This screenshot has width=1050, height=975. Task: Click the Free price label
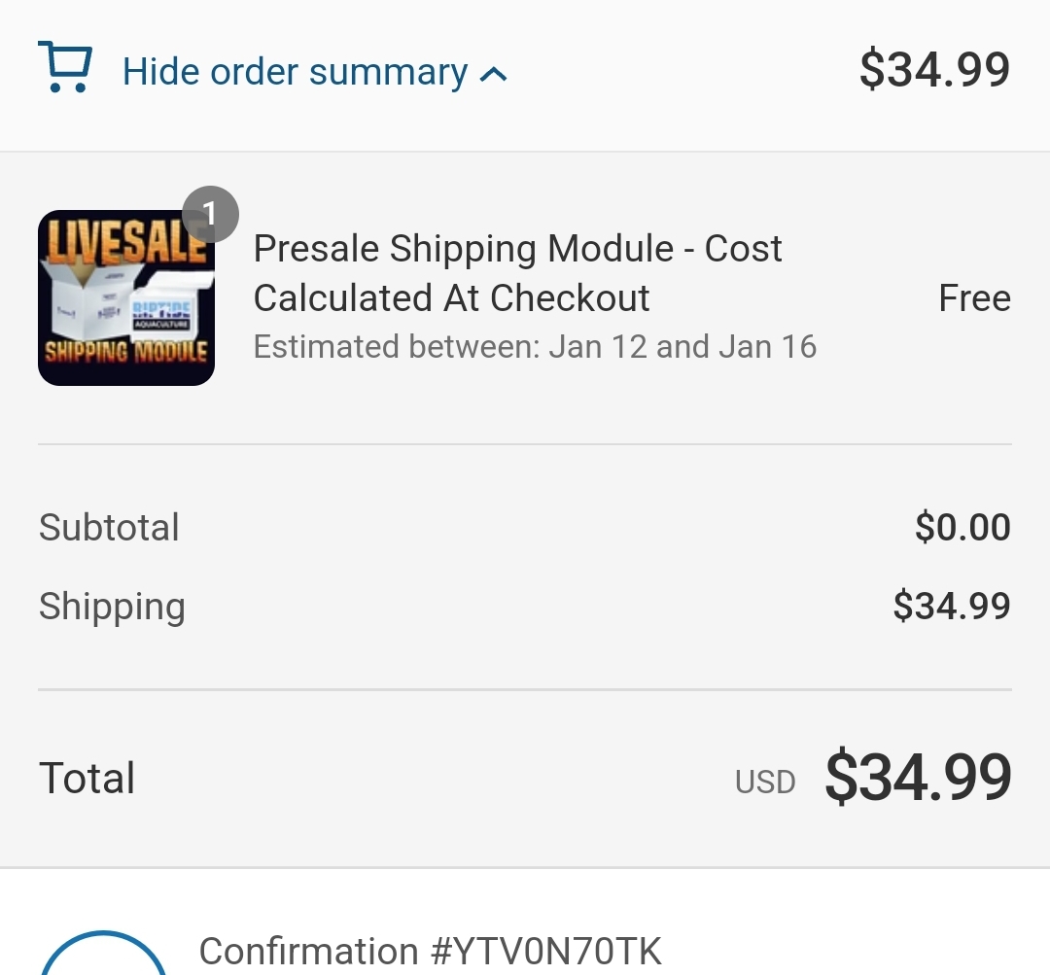974,298
